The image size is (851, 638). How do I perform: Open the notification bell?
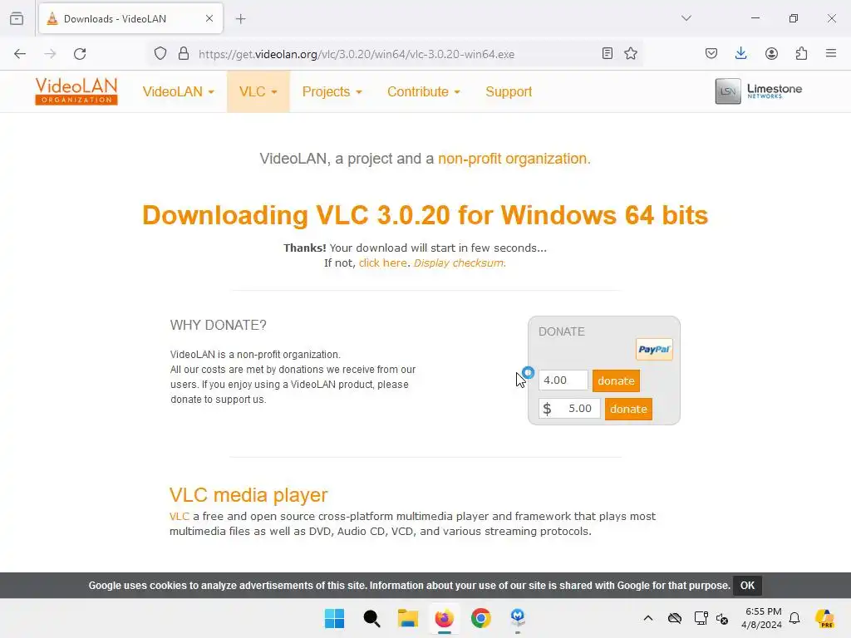pos(794,618)
